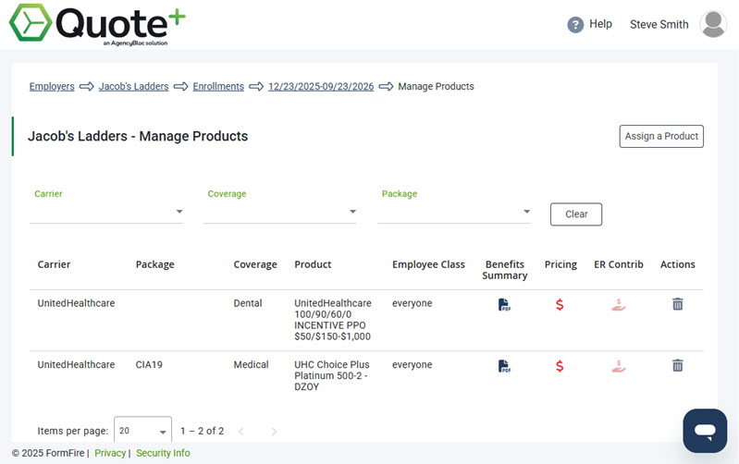The image size is (739, 464).
Task: Click the Assign a Product button
Action: point(661,136)
